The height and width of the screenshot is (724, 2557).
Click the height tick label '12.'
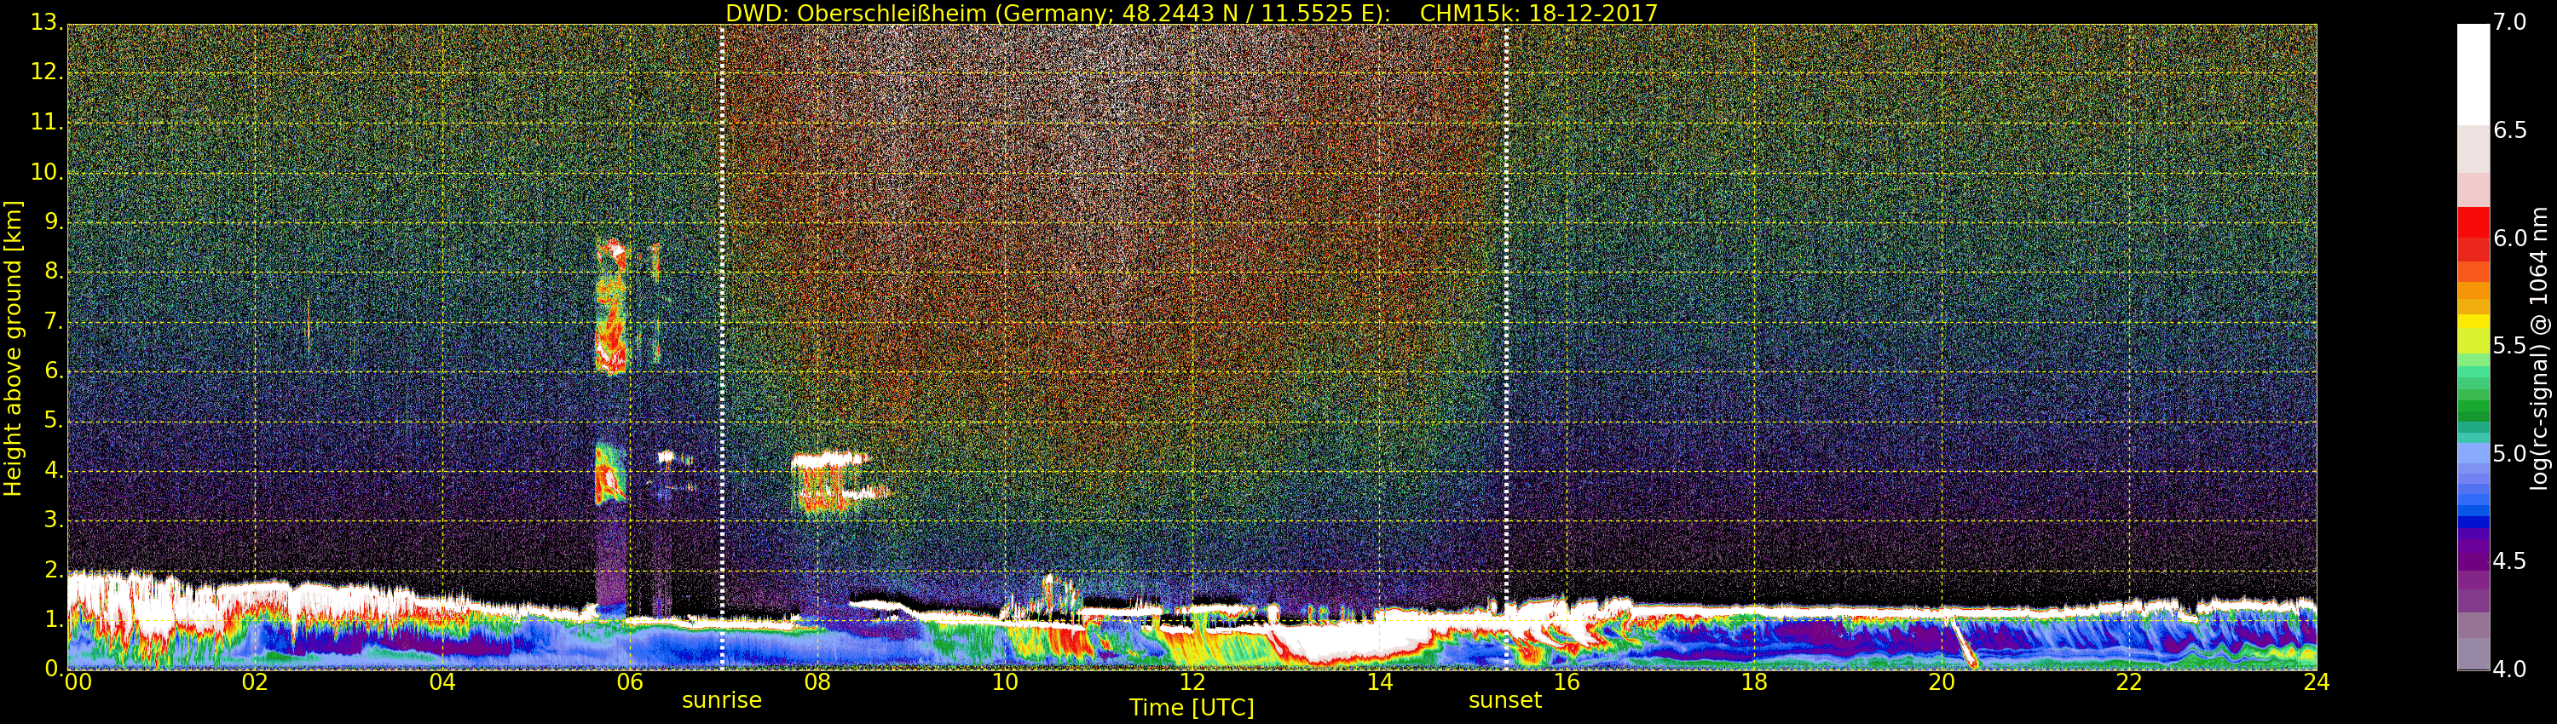[x=47, y=72]
